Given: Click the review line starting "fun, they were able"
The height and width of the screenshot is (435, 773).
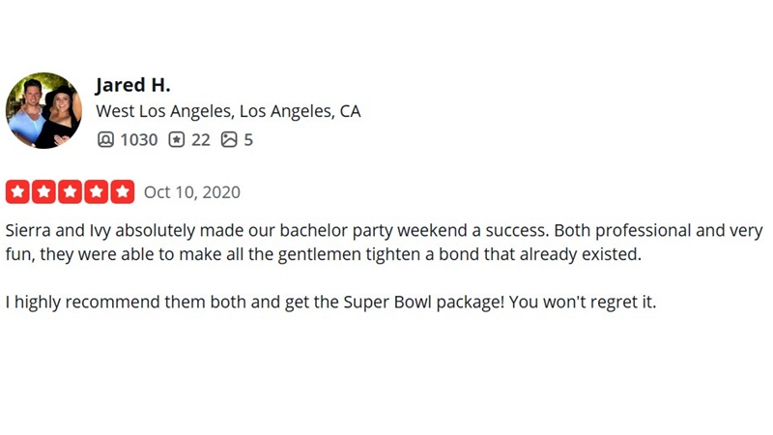Looking at the screenshot, I should (323, 255).
